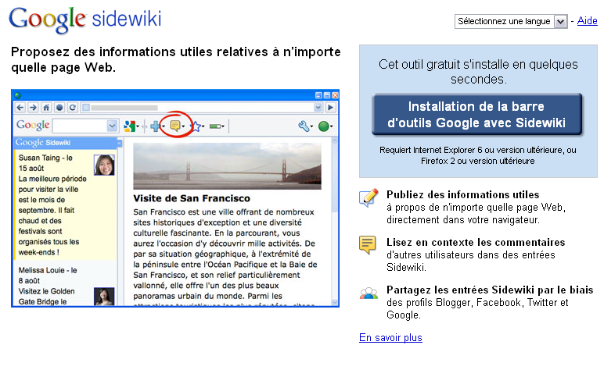This screenshot has width=604, height=377.
Task: Click the green battery-shaped toolbar icon
Action: [x=215, y=126]
